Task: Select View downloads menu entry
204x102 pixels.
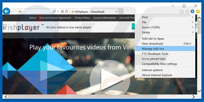Action: [x=165, y=44]
